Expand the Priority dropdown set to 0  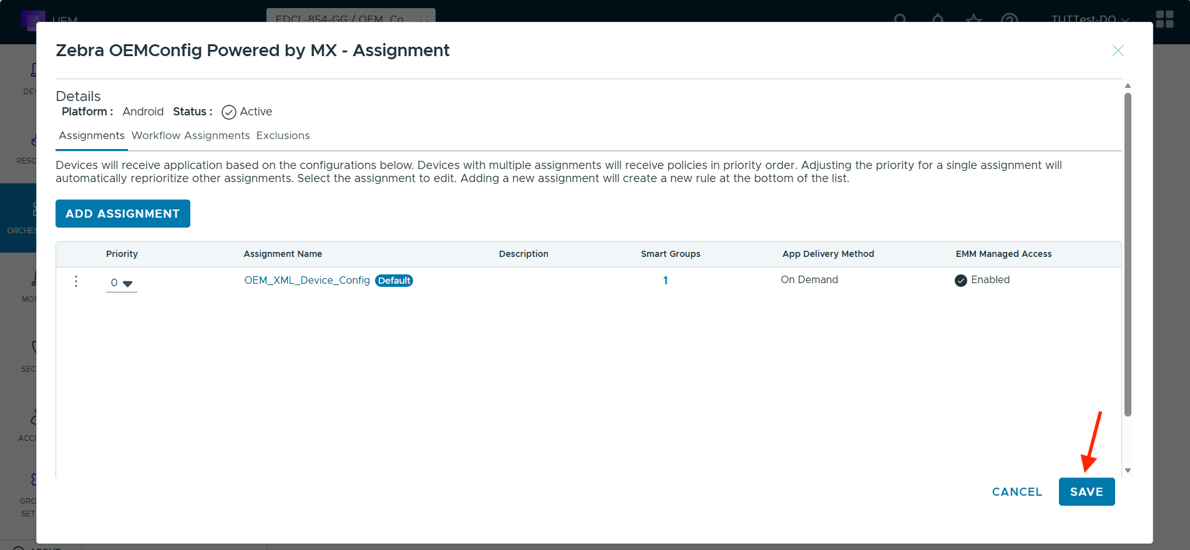pos(122,283)
